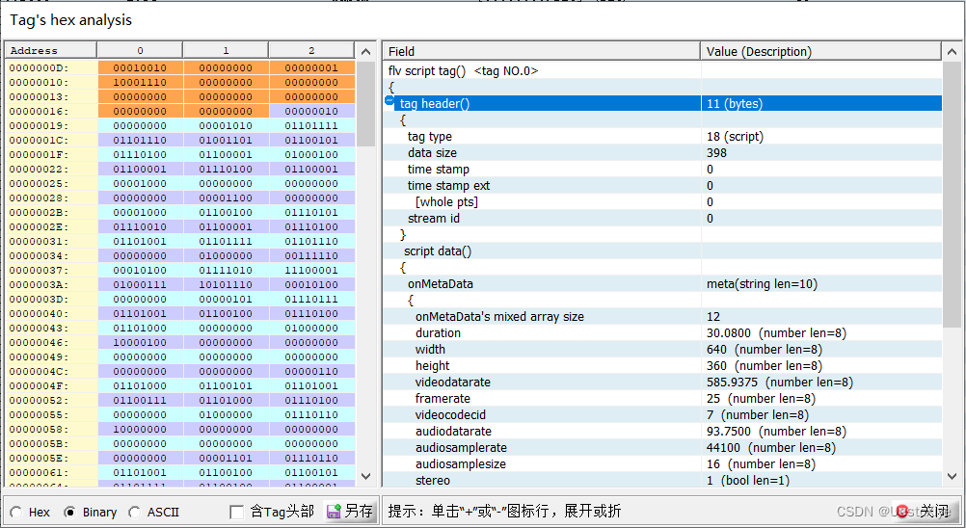Select the stereo row
The width and height of the screenshot is (966, 528).
pos(663,480)
